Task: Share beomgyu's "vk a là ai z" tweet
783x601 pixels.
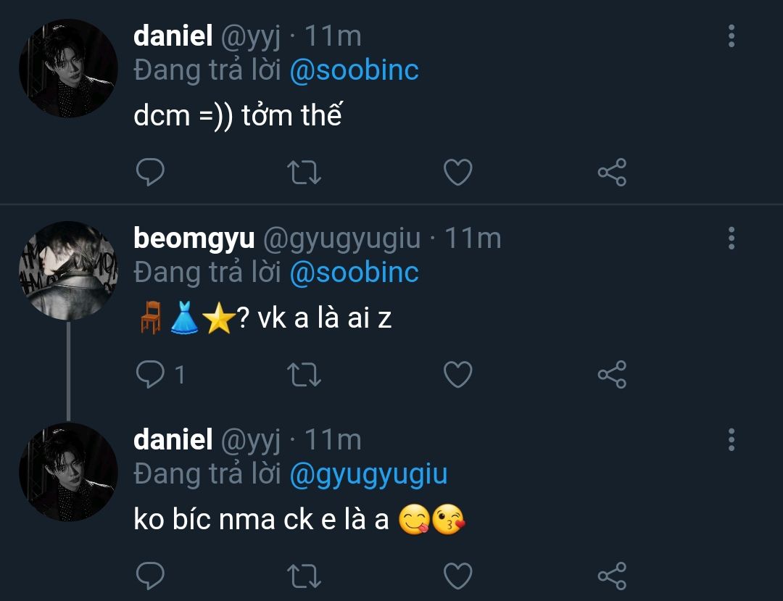Action: pos(611,374)
